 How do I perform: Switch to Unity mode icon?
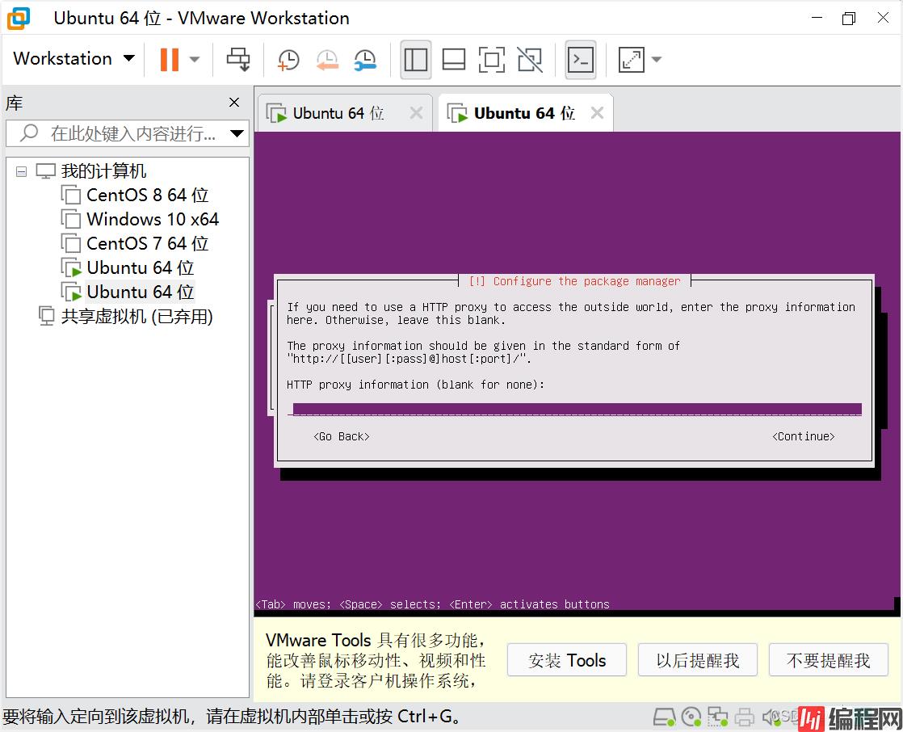click(530, 59)
